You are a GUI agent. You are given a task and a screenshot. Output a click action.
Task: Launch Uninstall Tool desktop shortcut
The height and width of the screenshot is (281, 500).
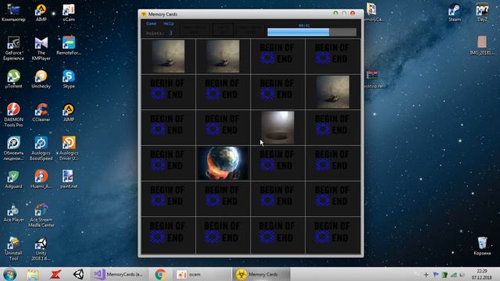point(13,249)
